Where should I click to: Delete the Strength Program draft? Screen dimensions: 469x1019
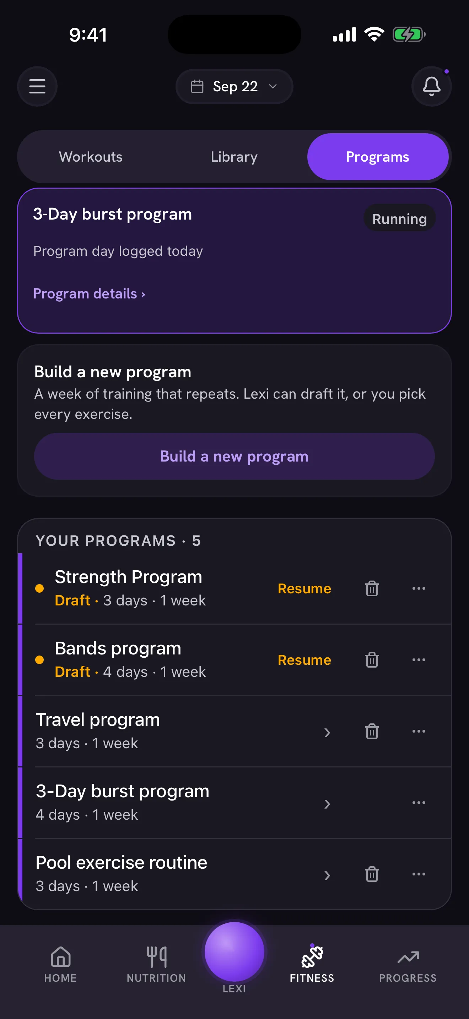372,588
